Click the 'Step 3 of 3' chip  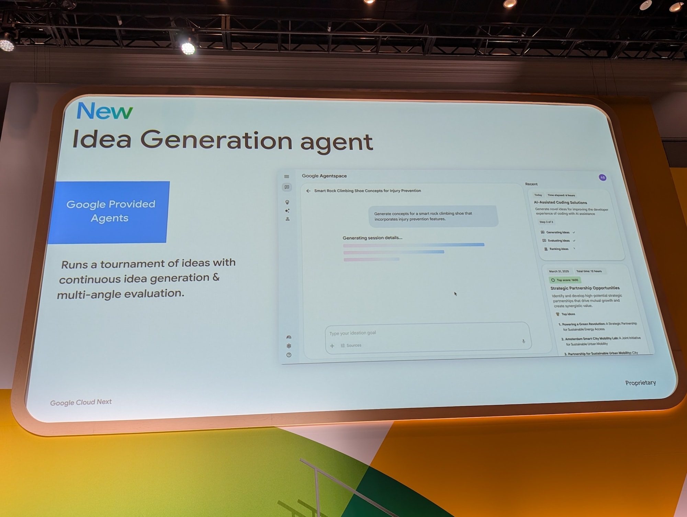coord(546,222)
